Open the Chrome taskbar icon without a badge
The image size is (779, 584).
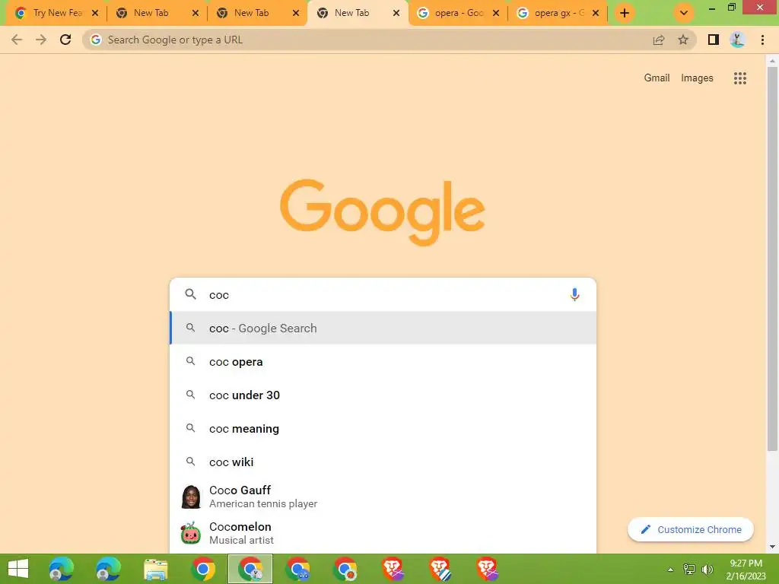(203, 569)
